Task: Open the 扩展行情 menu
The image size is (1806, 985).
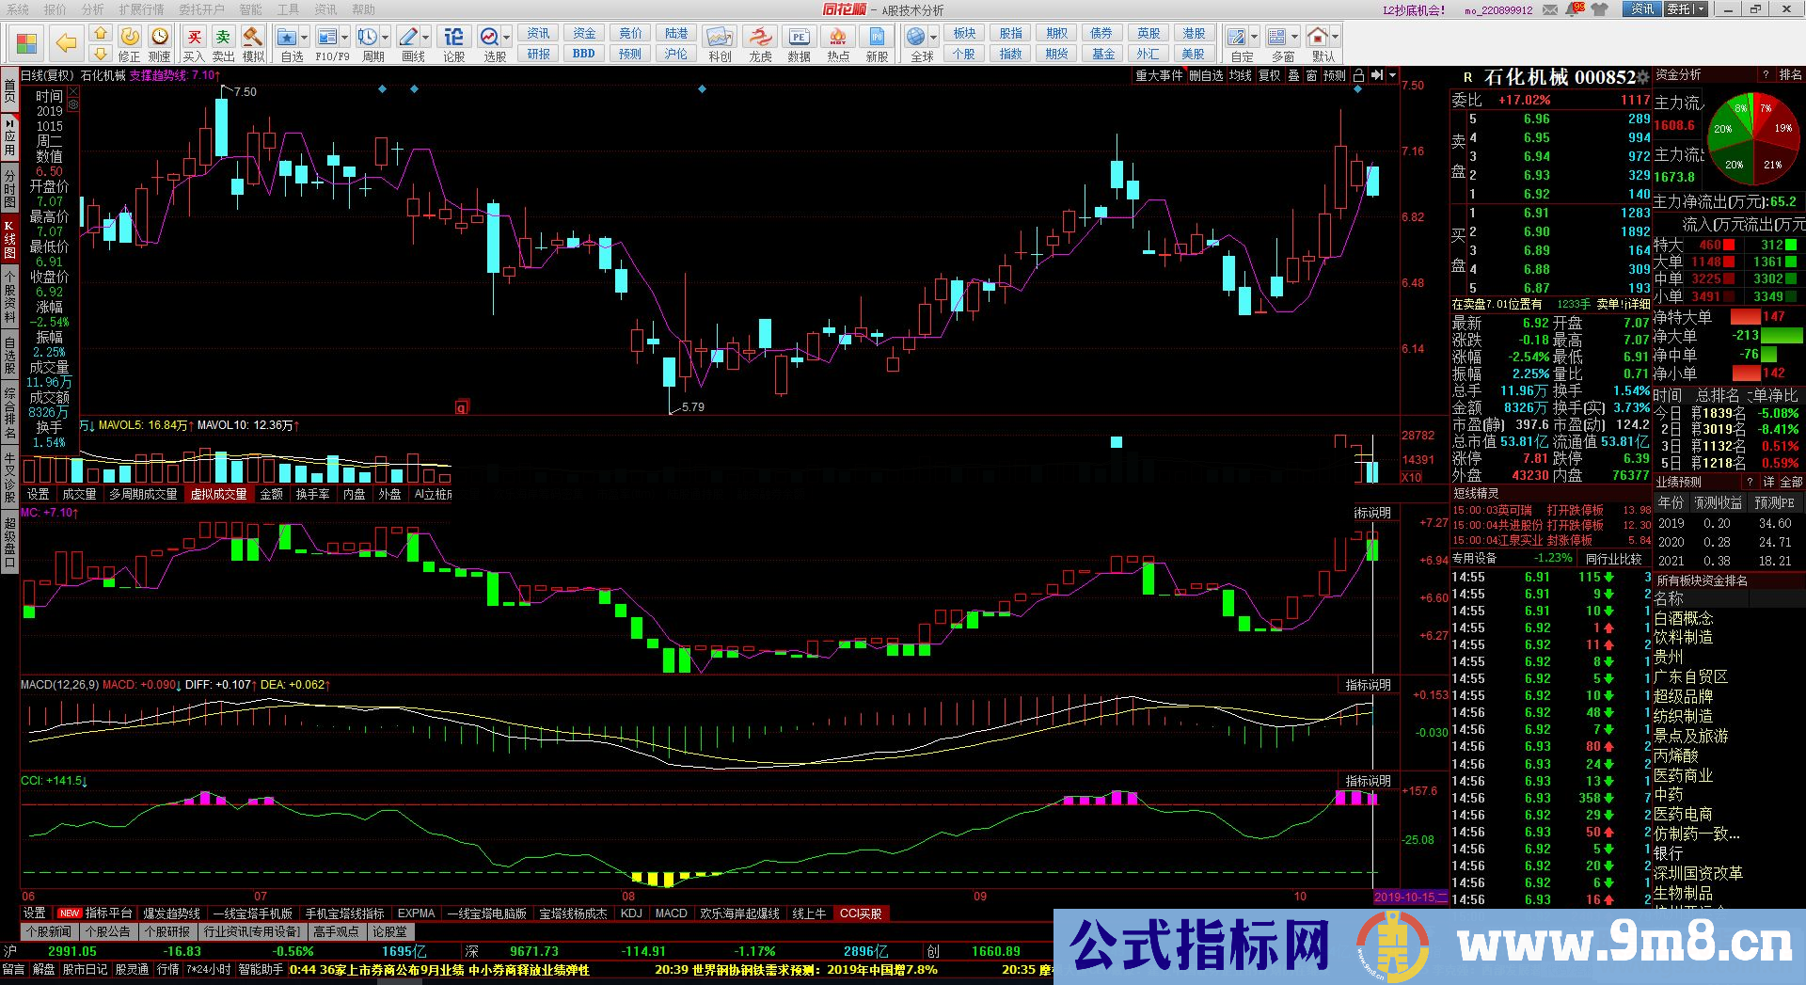Action: [141, 9]
